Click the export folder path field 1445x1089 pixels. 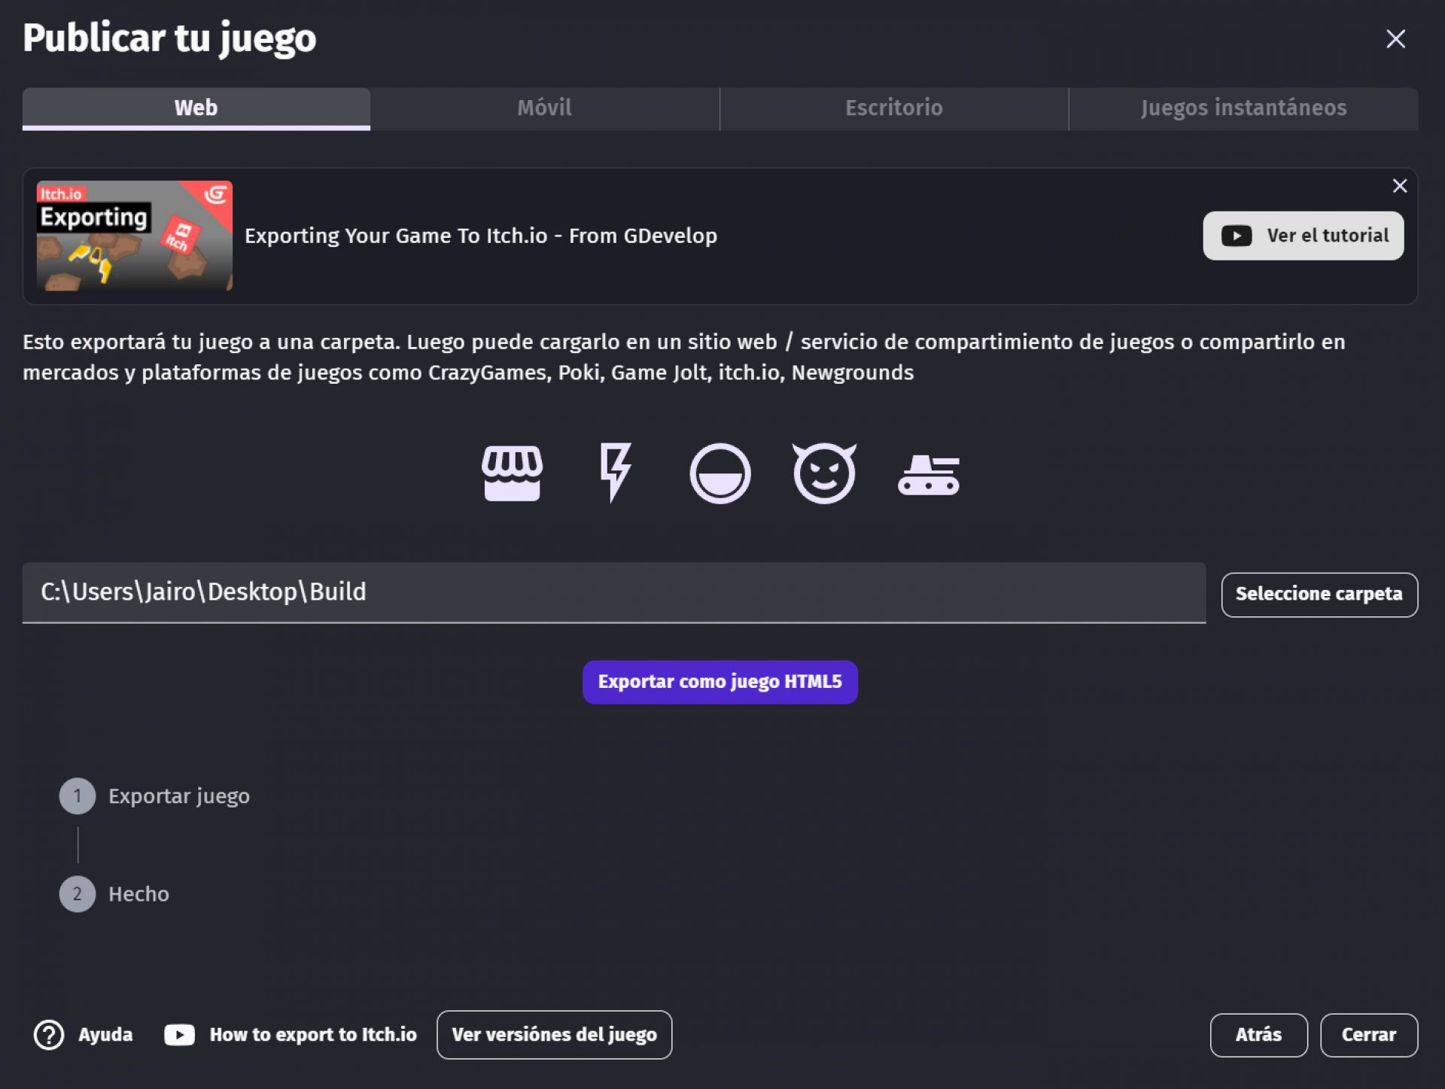click(614, 593)
